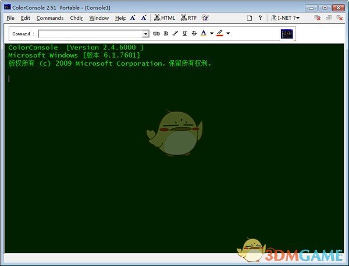Open the color palette icon
The image size is (349, 266).
coord(205,18)
